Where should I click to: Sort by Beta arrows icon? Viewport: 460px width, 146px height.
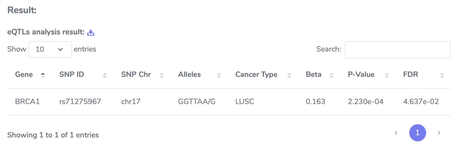pyautogui.click(x=331, y=75)
